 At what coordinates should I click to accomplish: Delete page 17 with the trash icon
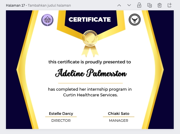[159, 5]
